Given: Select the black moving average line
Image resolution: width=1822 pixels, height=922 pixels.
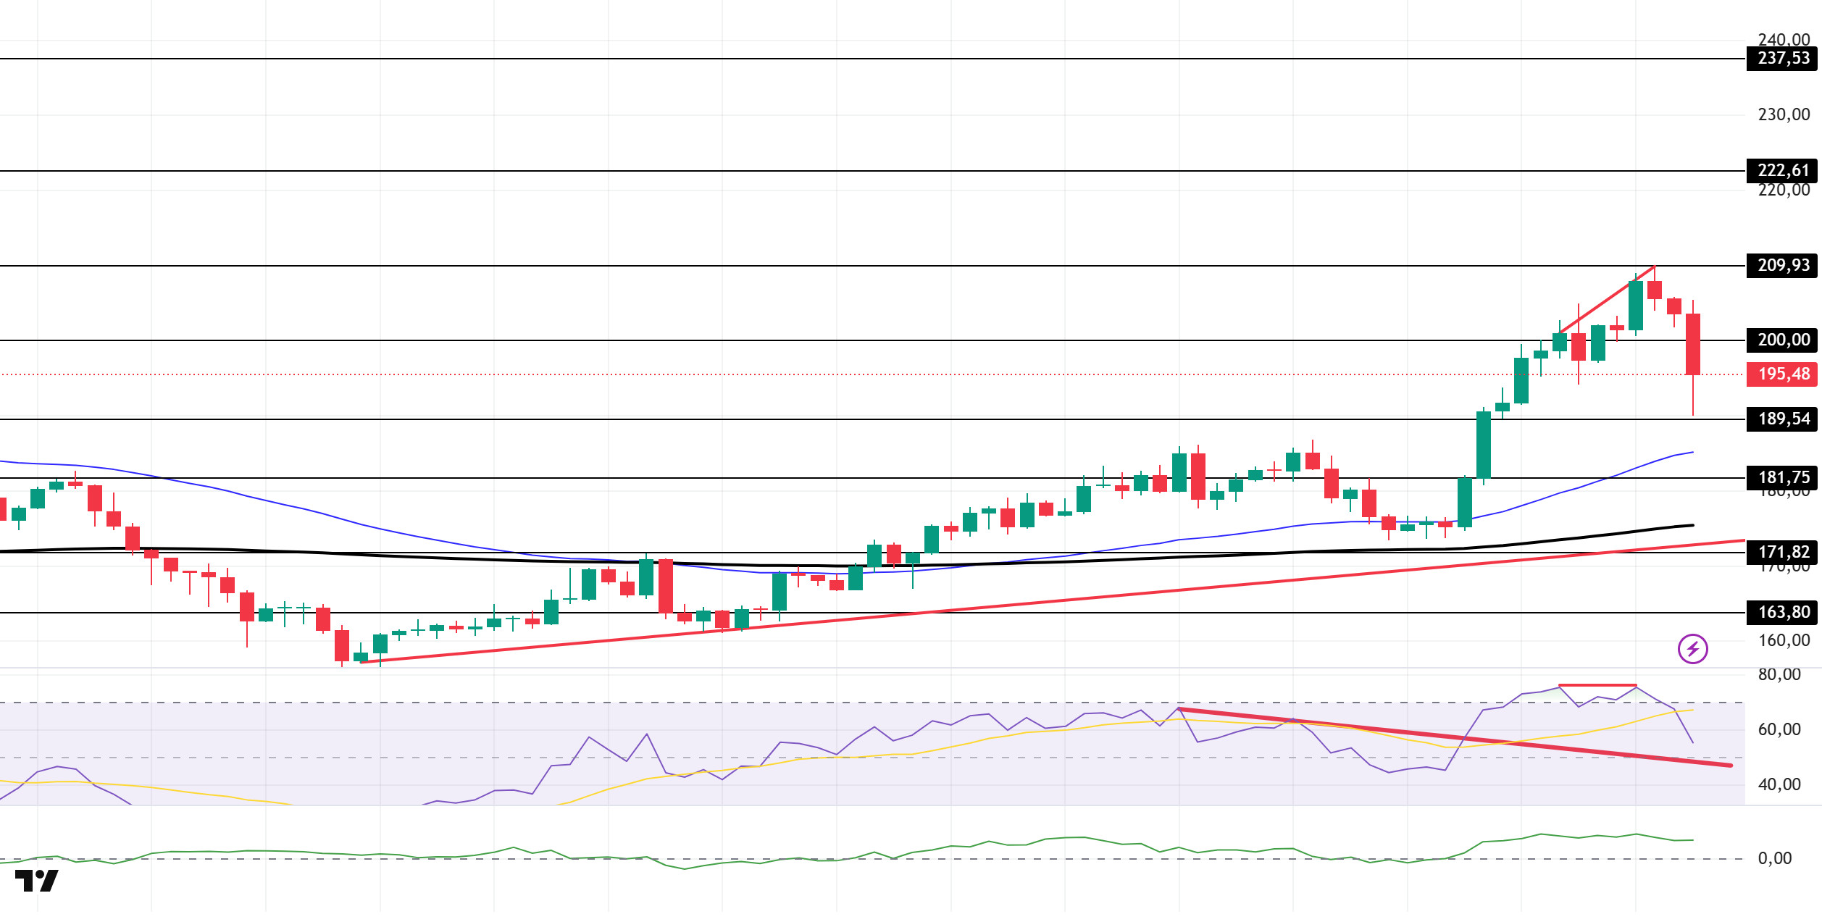Looking at the screenshot, I should pos(869,565).
